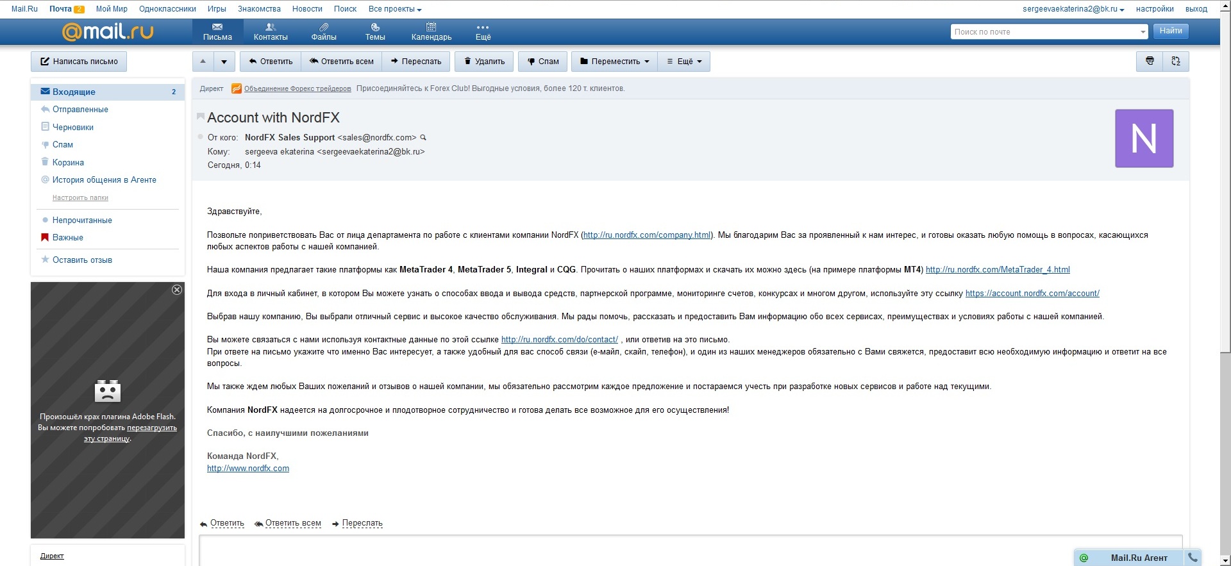Open the Ещё three-dots header menu
Viewport: 1231px width, 566px height.
click(483, 31)
